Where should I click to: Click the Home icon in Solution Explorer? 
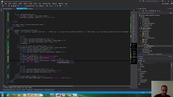143,11
